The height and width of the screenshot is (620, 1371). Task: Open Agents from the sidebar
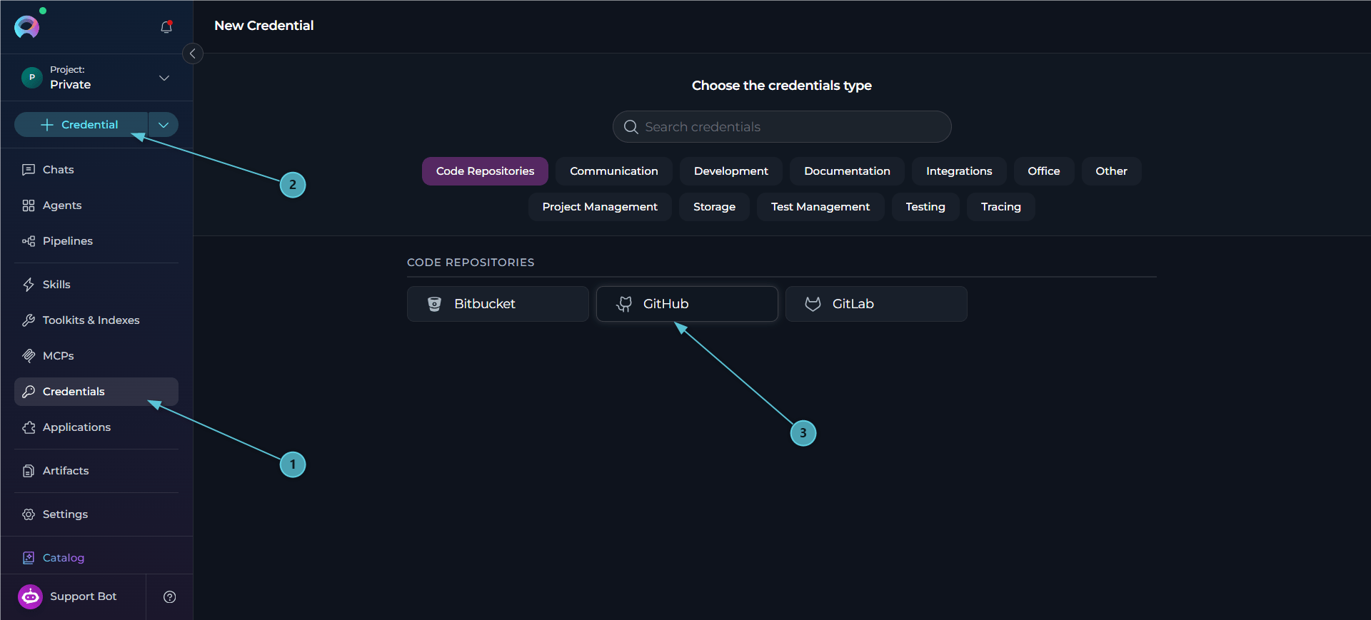(x=96, y=205)
